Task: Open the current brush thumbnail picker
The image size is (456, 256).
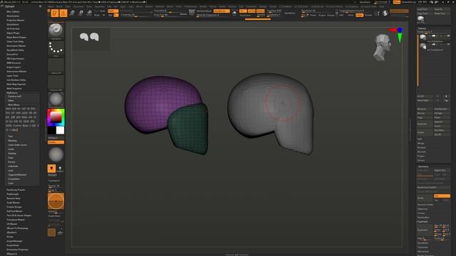Action: tap(56, 31)
